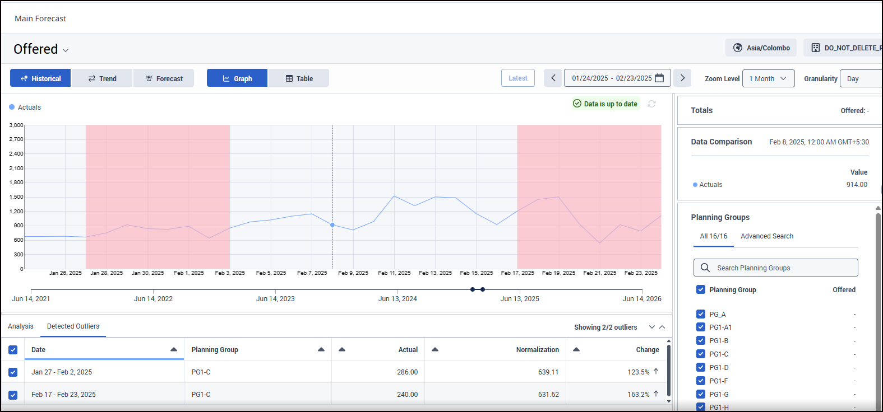The image size is (883, 412).
Task: Open the calendar date picker icon
Action: pos(659,78)
